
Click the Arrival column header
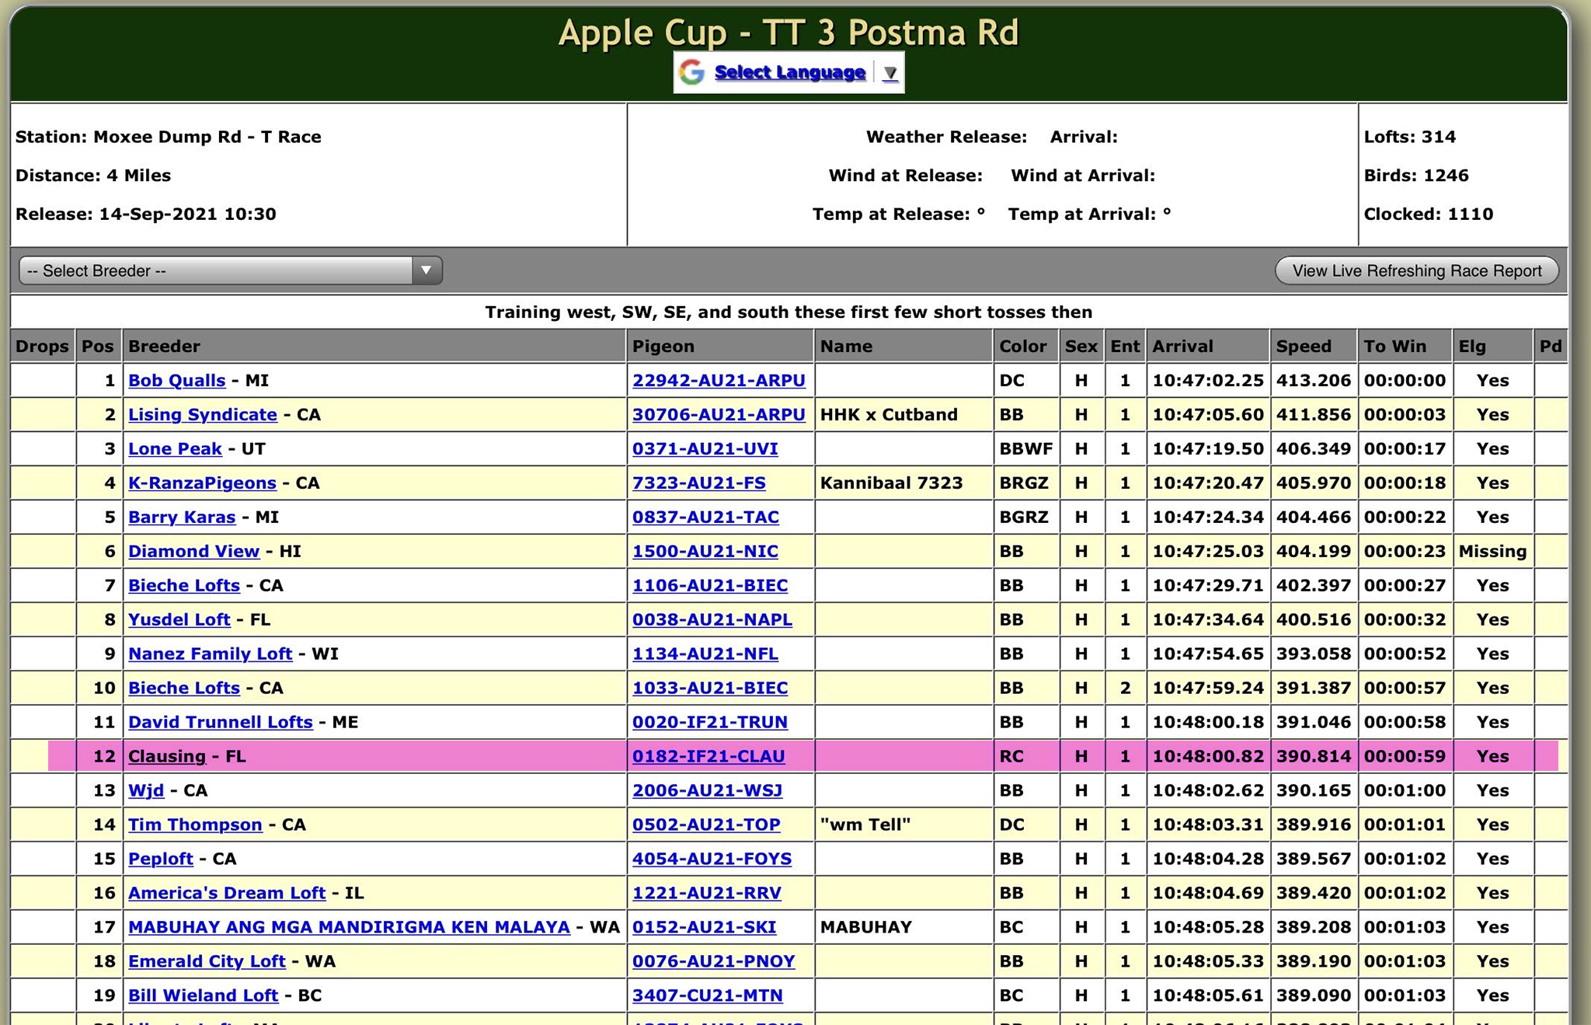(x=1182, y=347)
